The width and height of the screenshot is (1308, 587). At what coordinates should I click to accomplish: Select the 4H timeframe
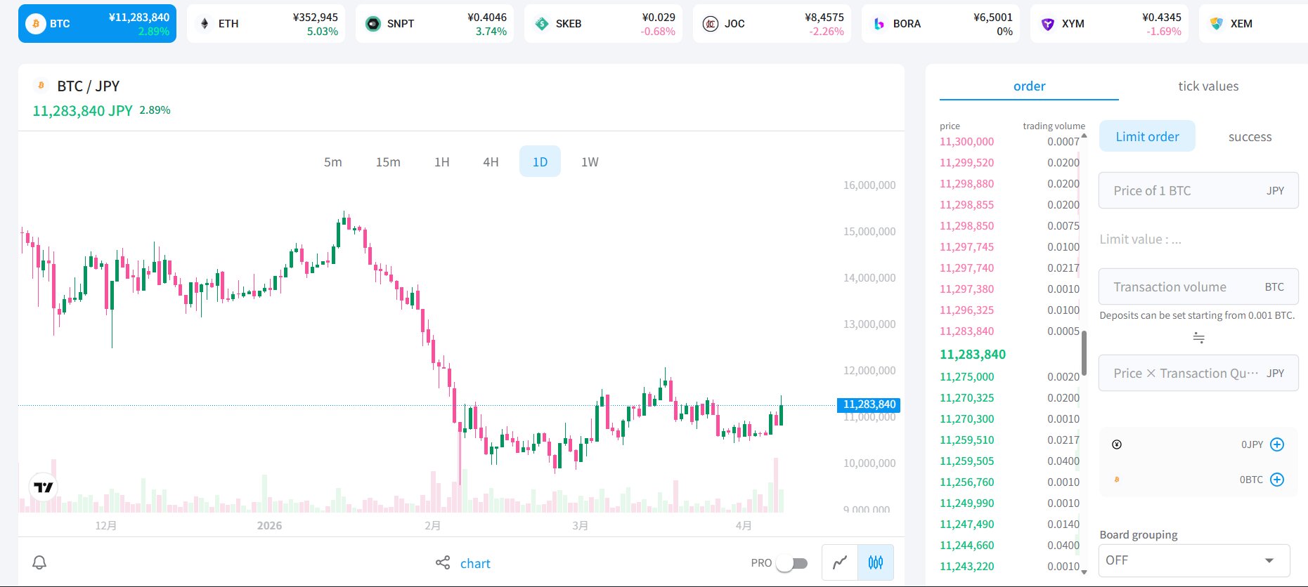491,162
